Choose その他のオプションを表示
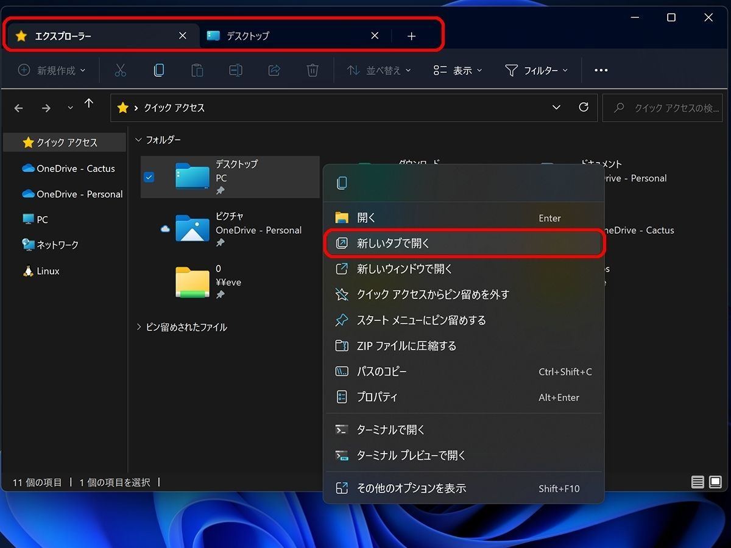 point(464,488)
